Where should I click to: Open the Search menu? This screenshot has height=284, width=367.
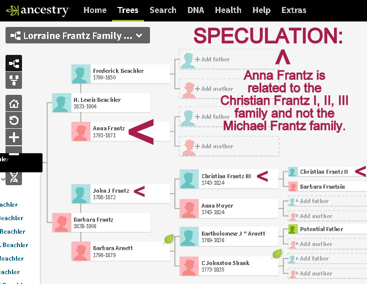tap(162, 10)
